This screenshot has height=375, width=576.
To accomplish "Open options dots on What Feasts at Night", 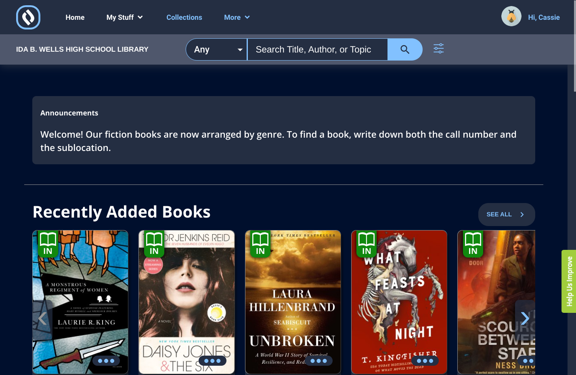I will click(425, 361).
